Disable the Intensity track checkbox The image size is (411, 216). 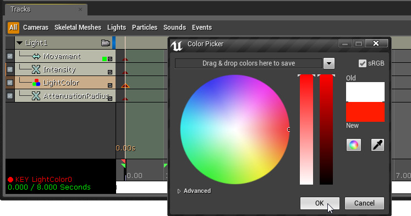10,69
